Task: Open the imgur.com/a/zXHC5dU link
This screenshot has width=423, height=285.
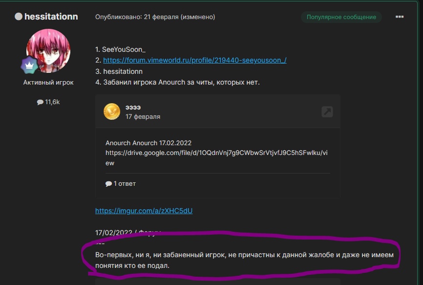Action: 144,211
